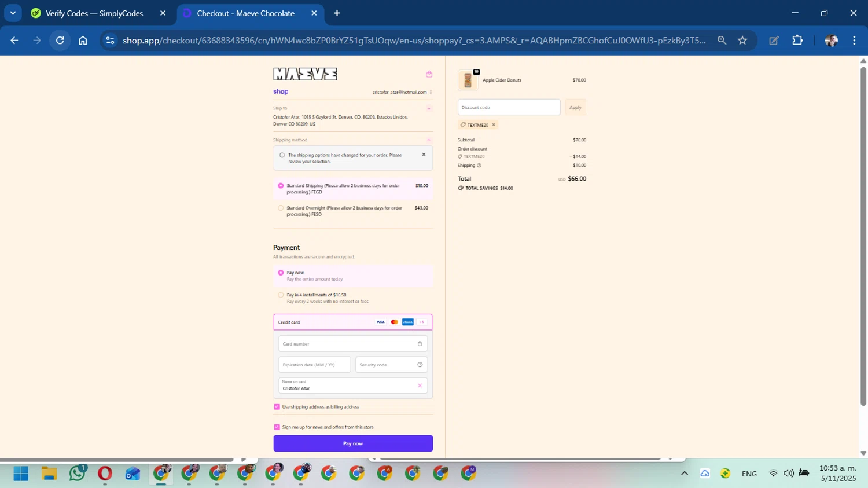Go to browser home page

click(x=83, y=41)
